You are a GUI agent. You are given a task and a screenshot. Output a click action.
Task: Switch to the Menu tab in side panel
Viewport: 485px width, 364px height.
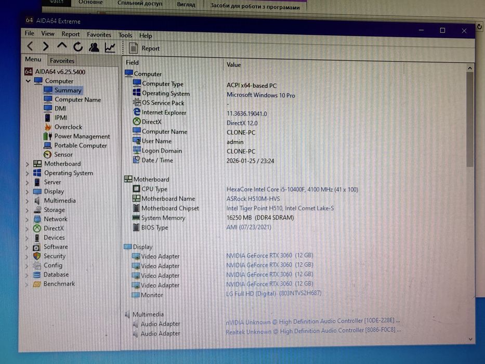pos(33,59)
